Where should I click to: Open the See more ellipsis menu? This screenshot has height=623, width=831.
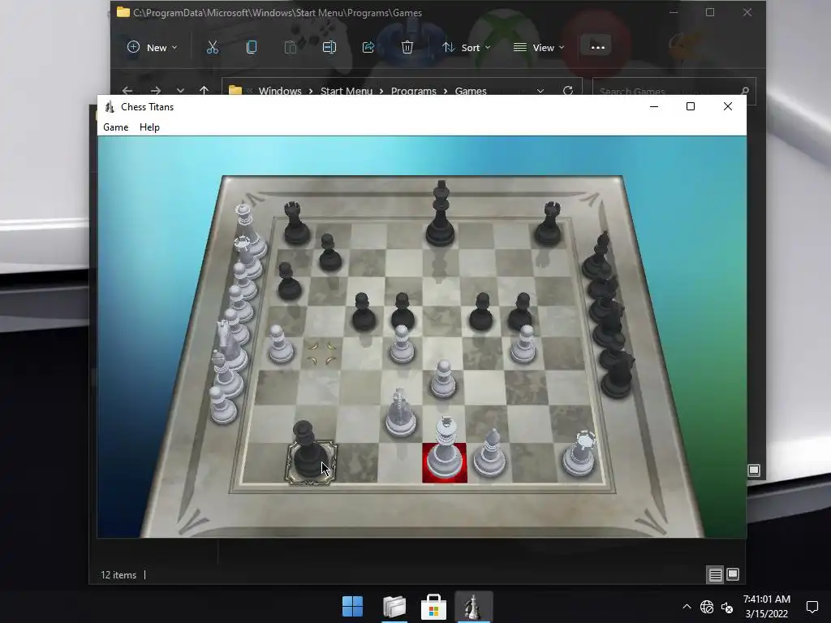(598, 47)
